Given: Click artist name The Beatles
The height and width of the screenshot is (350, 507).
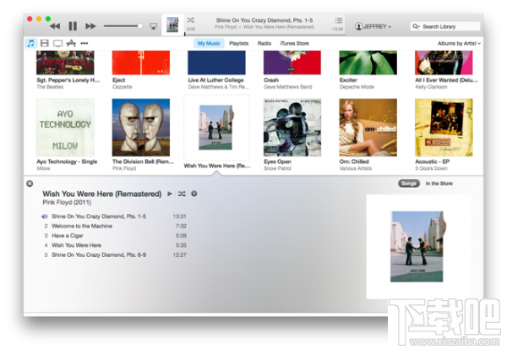Looking at the screenshot, I should click(x=50, y=87).
